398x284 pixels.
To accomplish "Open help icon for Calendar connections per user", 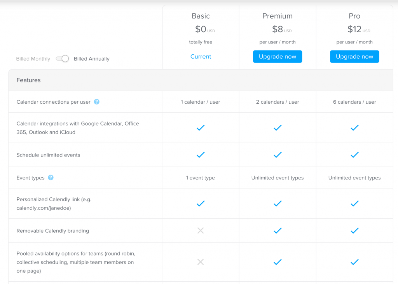I will (97, 102).
